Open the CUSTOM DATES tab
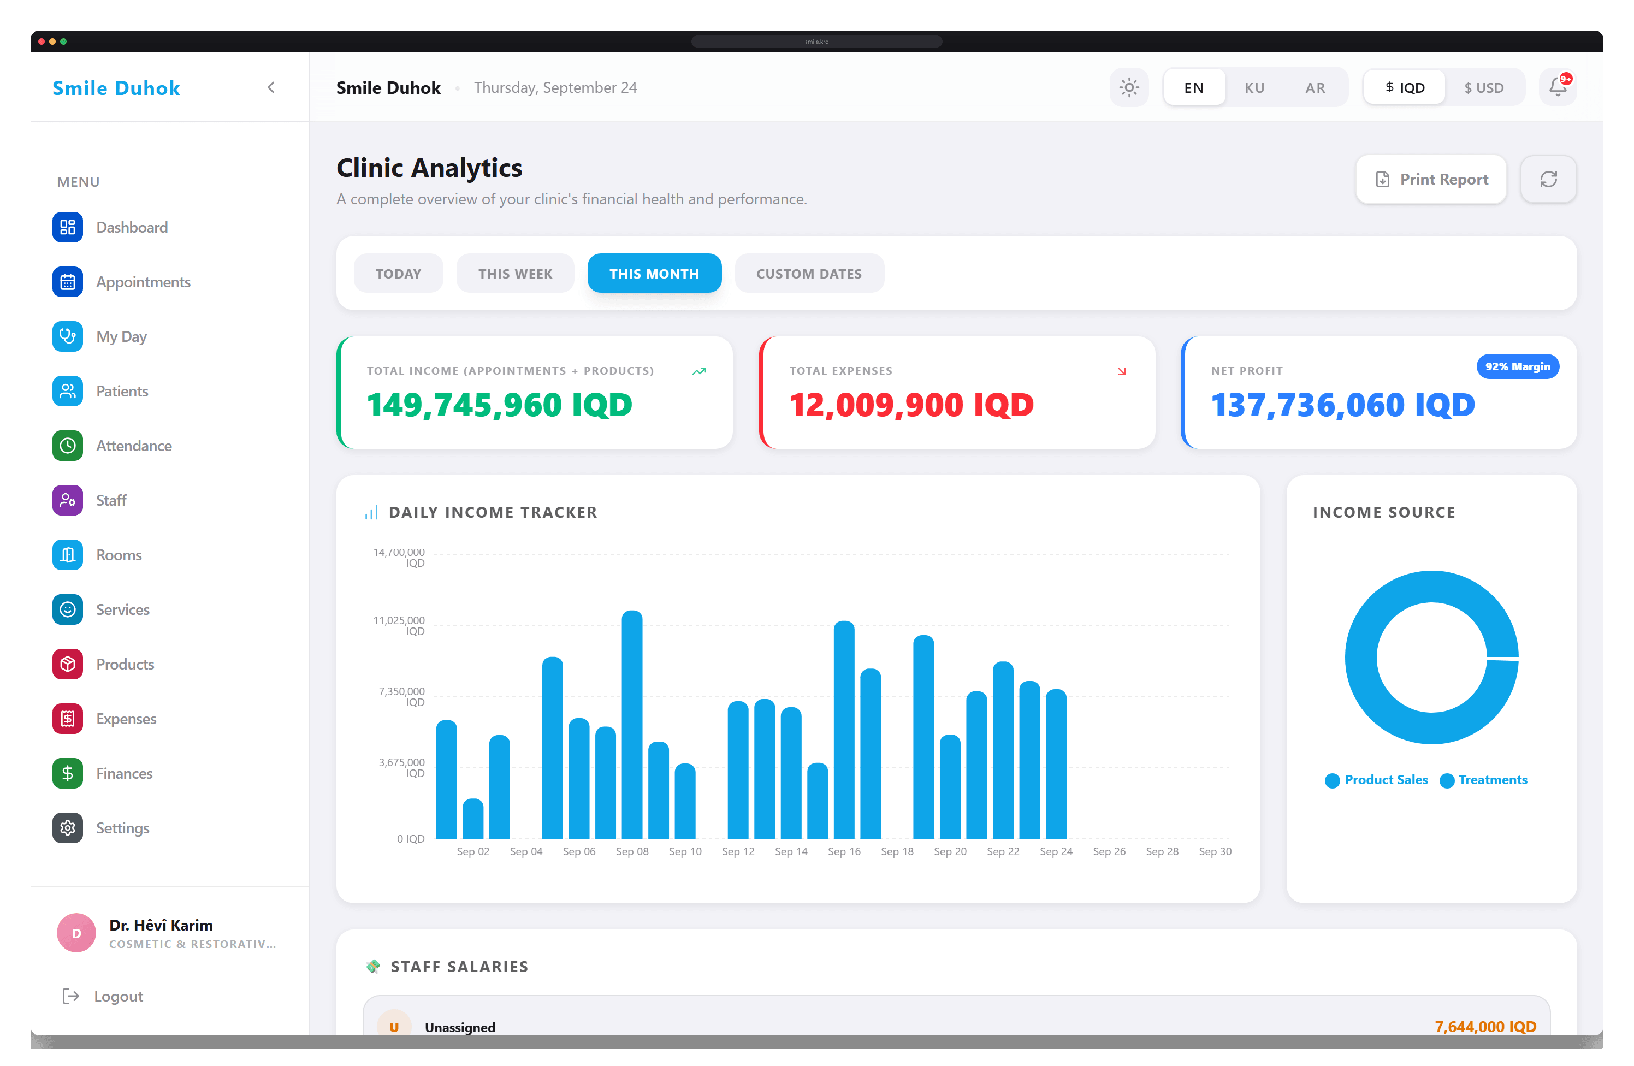The width and height of the screenshot is (1634, 1066). pyautogui.click(x=809, y=273)
